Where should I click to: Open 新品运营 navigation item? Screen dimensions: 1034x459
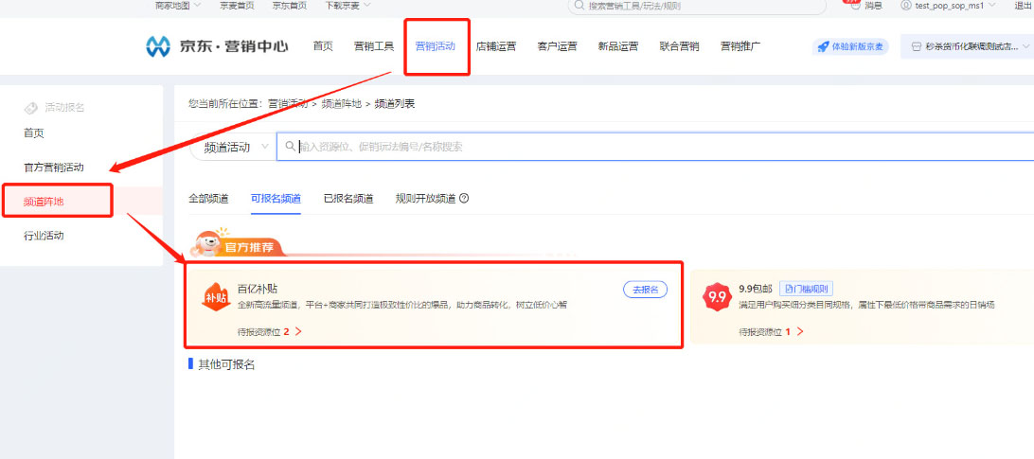(x=618, y=46)
